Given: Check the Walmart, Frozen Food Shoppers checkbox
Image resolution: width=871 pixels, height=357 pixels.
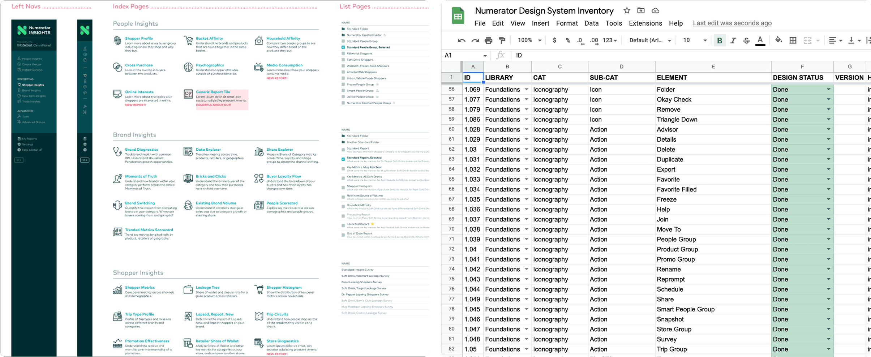Looking at the screenshot, I should pos(343,66).
